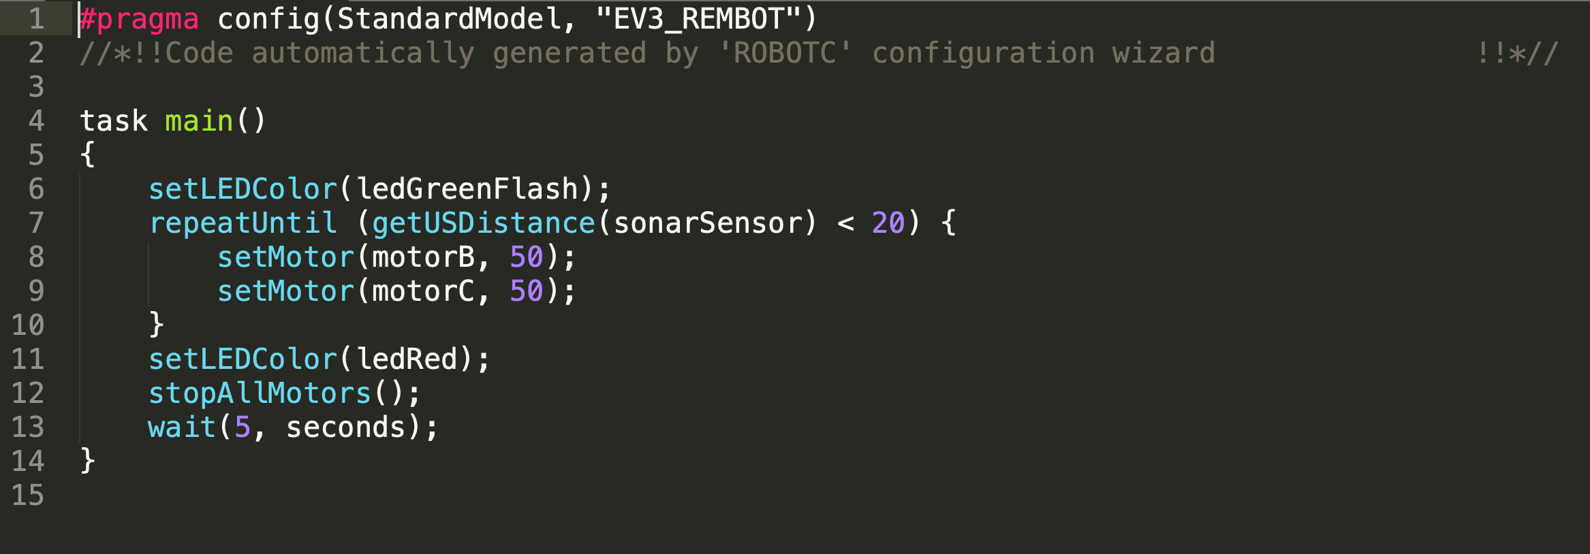Click the ledRed argument
This screenshot has height=554, width=1590.
coord(407,359)
